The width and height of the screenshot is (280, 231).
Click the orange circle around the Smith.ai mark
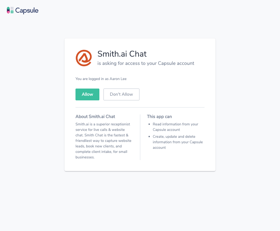[x=83, y=51]
